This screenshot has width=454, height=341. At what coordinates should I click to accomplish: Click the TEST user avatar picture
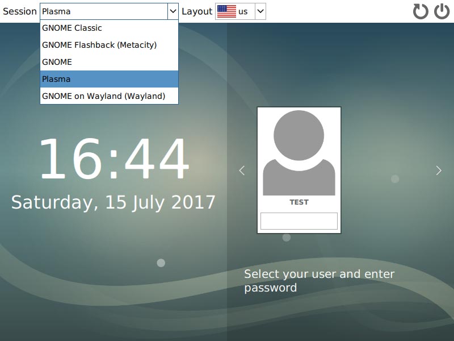click(x=299, y=153)
